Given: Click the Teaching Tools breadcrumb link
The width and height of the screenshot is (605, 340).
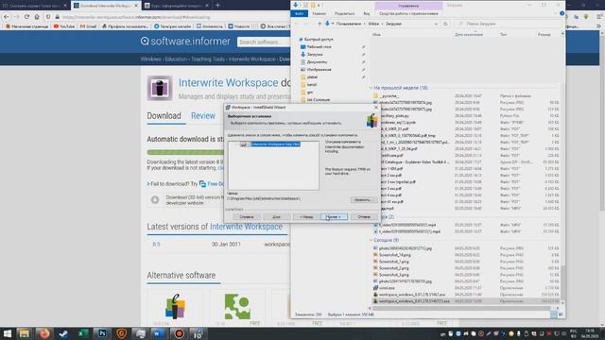Looking at the screenshot, I should 208,59.
